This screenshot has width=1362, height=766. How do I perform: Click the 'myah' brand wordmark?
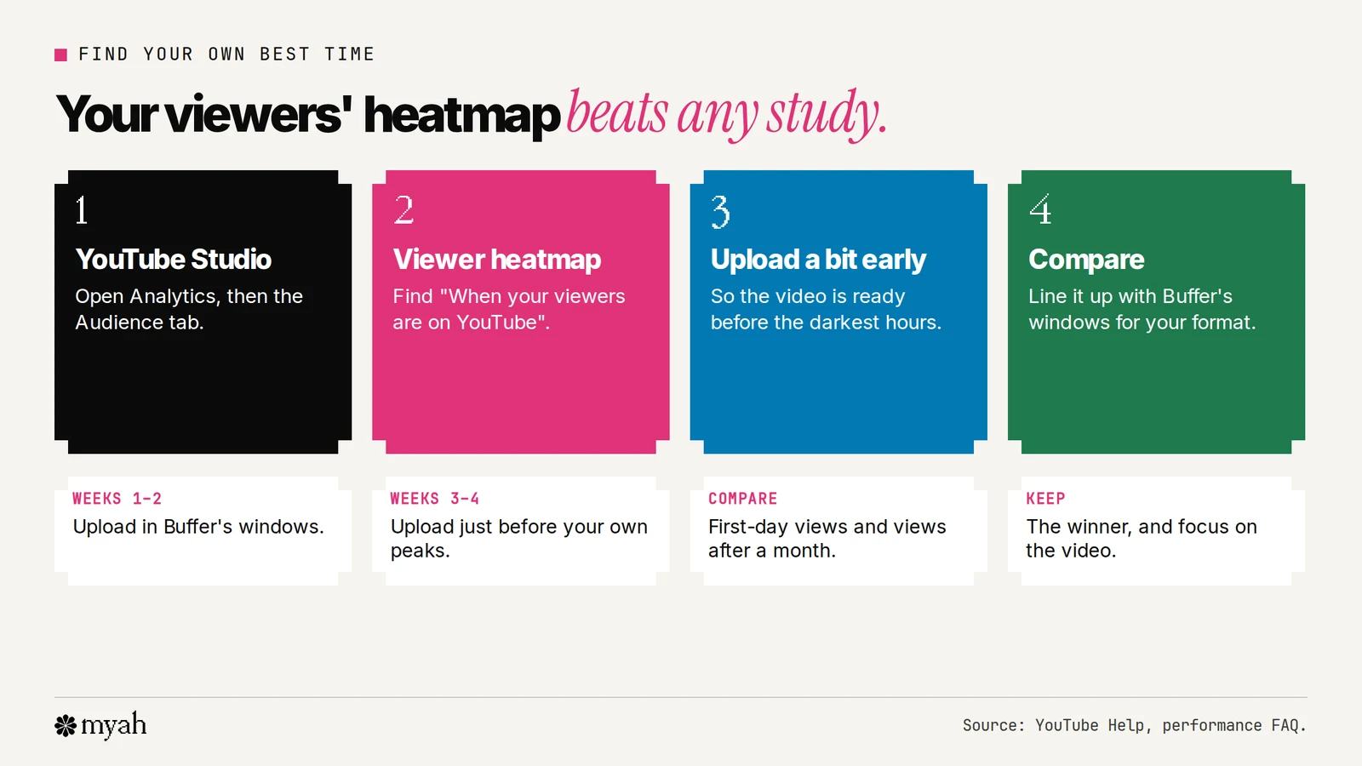click(x=114, y=726)
